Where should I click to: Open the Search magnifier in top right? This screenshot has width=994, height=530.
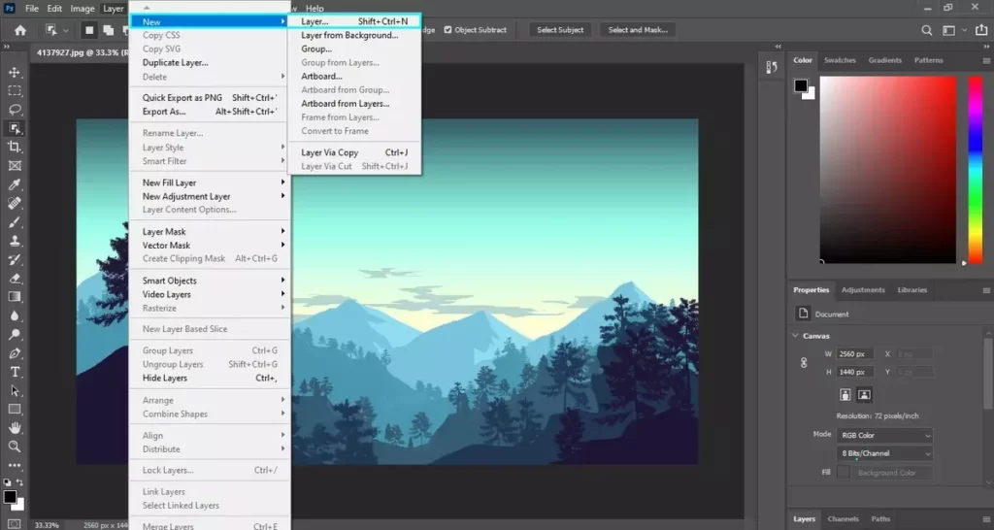click(927, 30)
